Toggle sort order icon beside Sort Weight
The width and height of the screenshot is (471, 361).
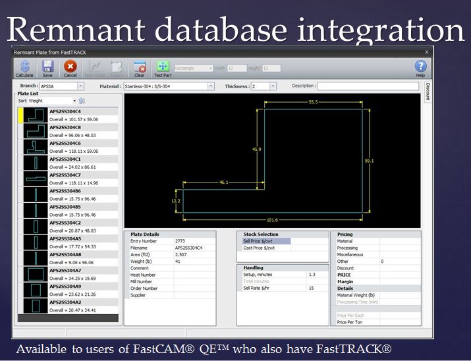(82, 101)
